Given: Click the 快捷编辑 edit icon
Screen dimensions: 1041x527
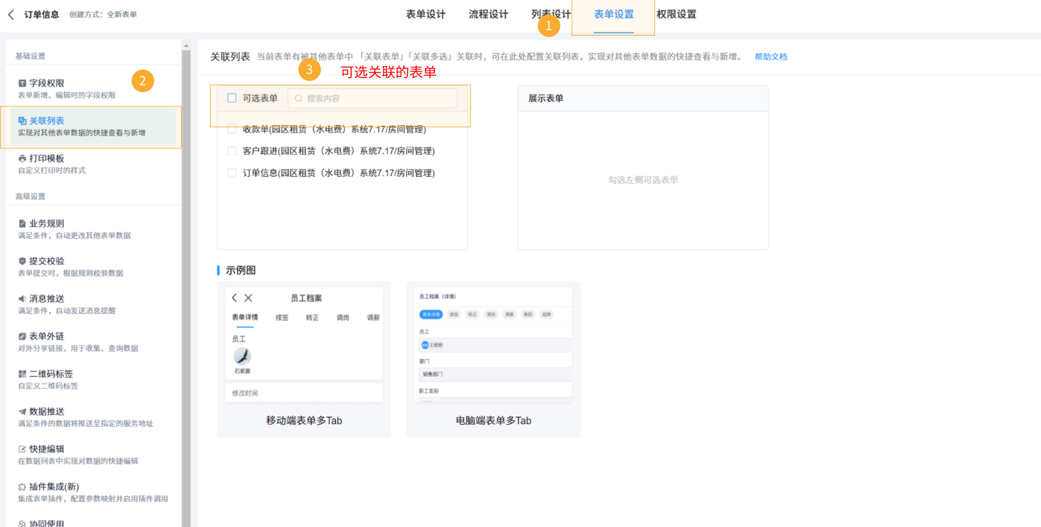Looking at the screenshot, I should [22, 449].
